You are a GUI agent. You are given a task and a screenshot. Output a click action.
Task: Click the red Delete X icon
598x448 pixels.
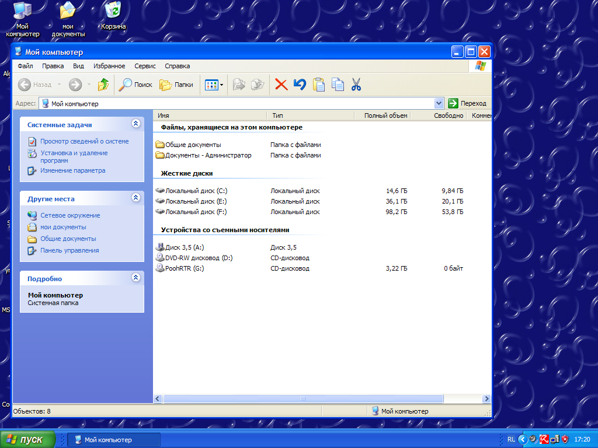click(x=281, y=85)
